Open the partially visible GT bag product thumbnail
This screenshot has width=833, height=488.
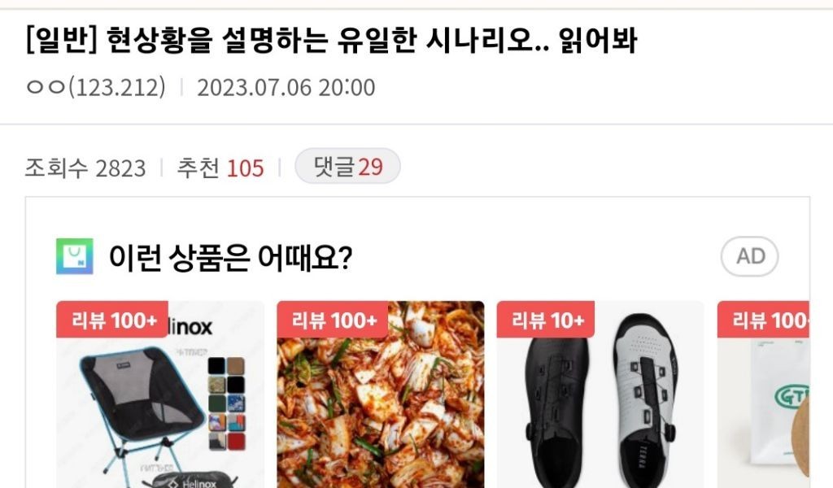coord(763,394)
